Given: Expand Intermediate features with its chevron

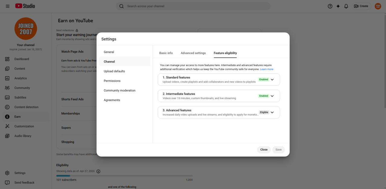Looking at the screenshot, I should pos(272,96).
